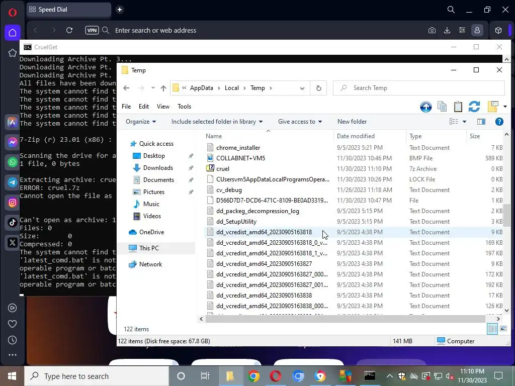The width and height of the screenshot is (515, 386).
Task: Sort by Date modified column
Action: click(x=356, y=136)
